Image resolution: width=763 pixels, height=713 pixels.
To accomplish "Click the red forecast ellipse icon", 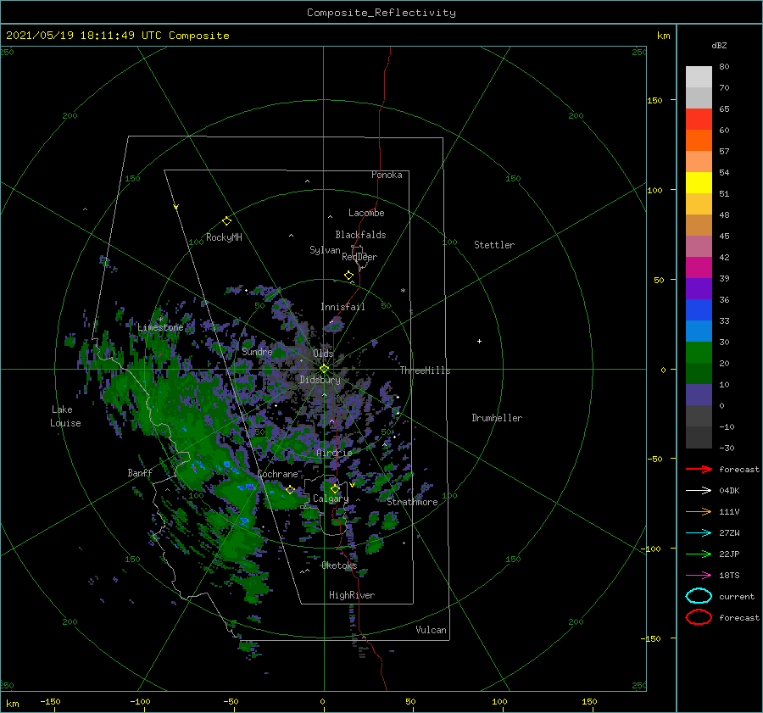I will tap(699, 617).
